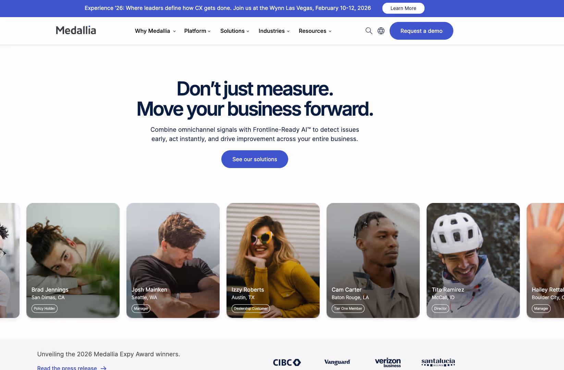Click the Dealership Customer tag
This screenshot has height=370, width=564.
(x=251, y=308)
